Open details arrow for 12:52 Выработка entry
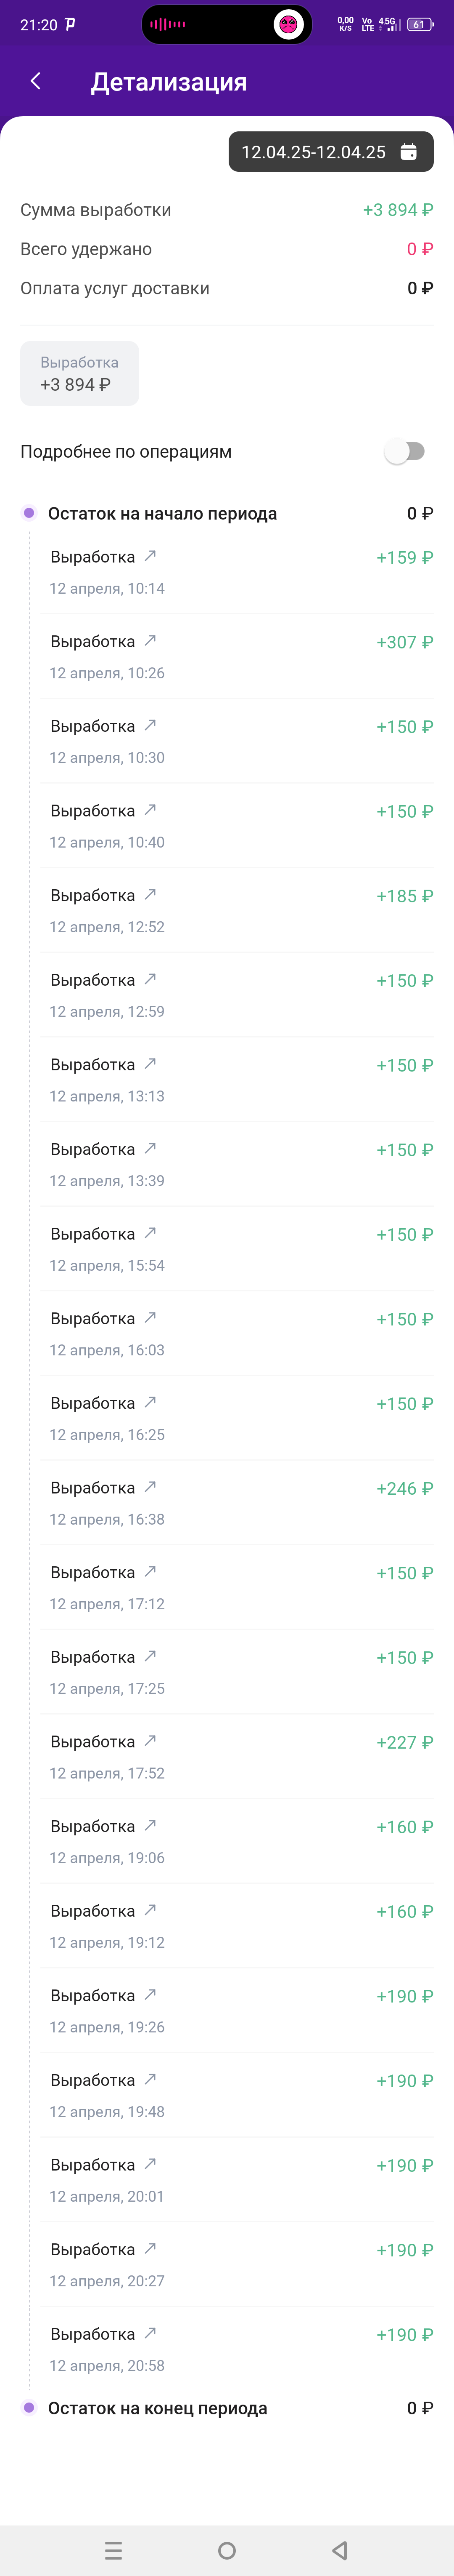Screen dimensions: 454x2576 [x=150, y=894]
